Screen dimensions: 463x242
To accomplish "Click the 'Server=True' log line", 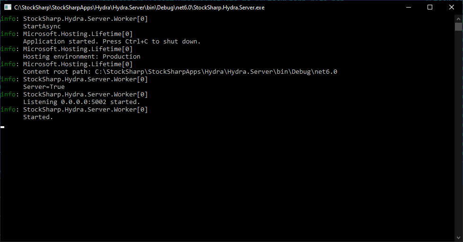I will coord(44,87).
